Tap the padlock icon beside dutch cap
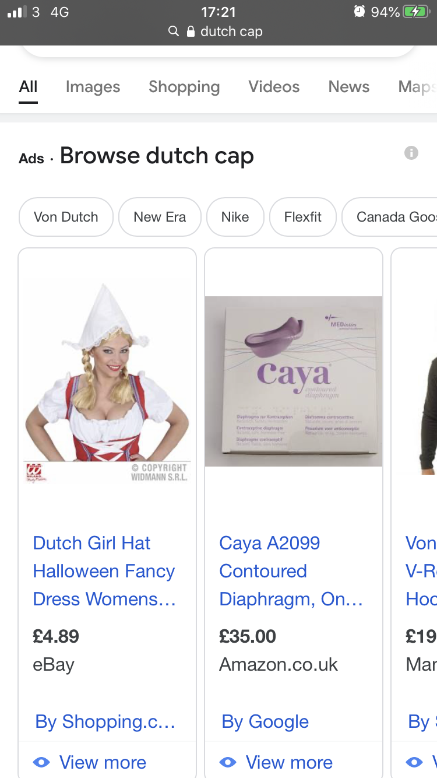 point(191,31)
